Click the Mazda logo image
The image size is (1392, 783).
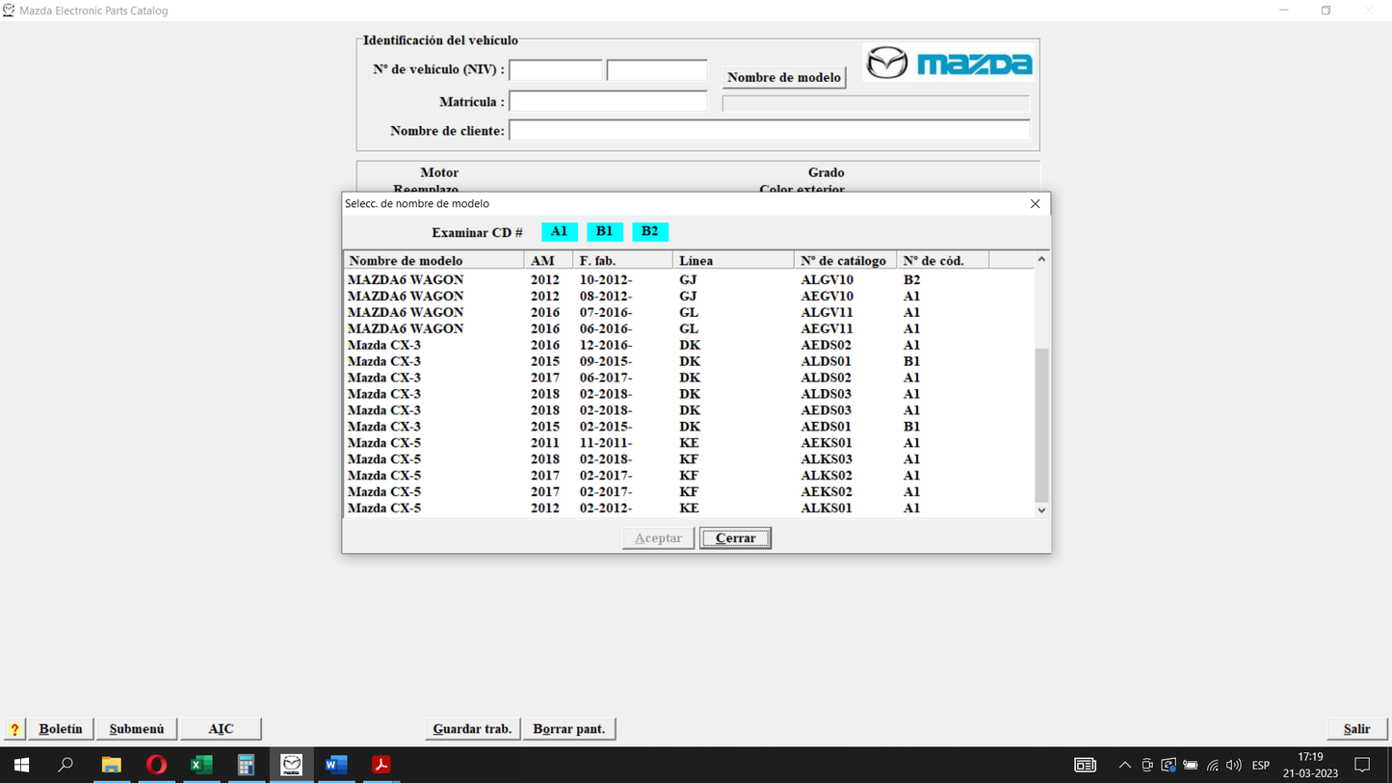click(949, 64)
